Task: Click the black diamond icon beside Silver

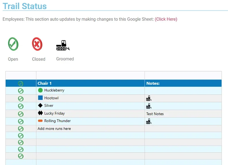Action: [40, 105]
